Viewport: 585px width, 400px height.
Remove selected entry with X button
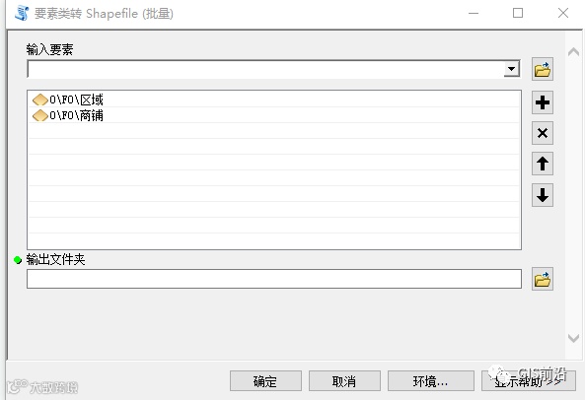[x=543, y=133]
